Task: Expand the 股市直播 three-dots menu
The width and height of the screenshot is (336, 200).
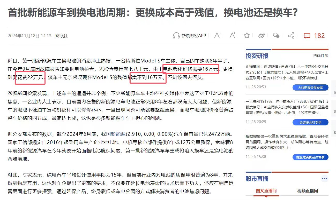Action: (324, 179)
